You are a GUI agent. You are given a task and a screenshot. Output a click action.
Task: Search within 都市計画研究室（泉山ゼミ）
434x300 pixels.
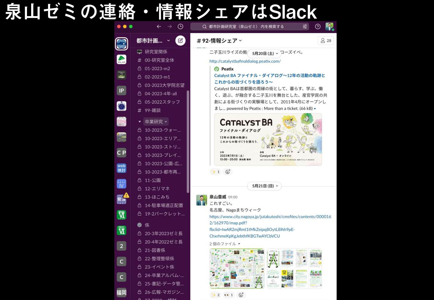click(250, 26)
